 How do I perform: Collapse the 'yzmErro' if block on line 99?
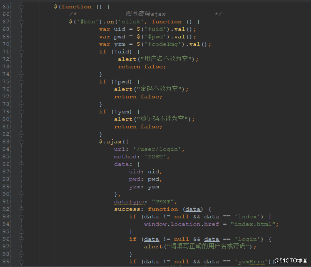click(x=21, y=262)
